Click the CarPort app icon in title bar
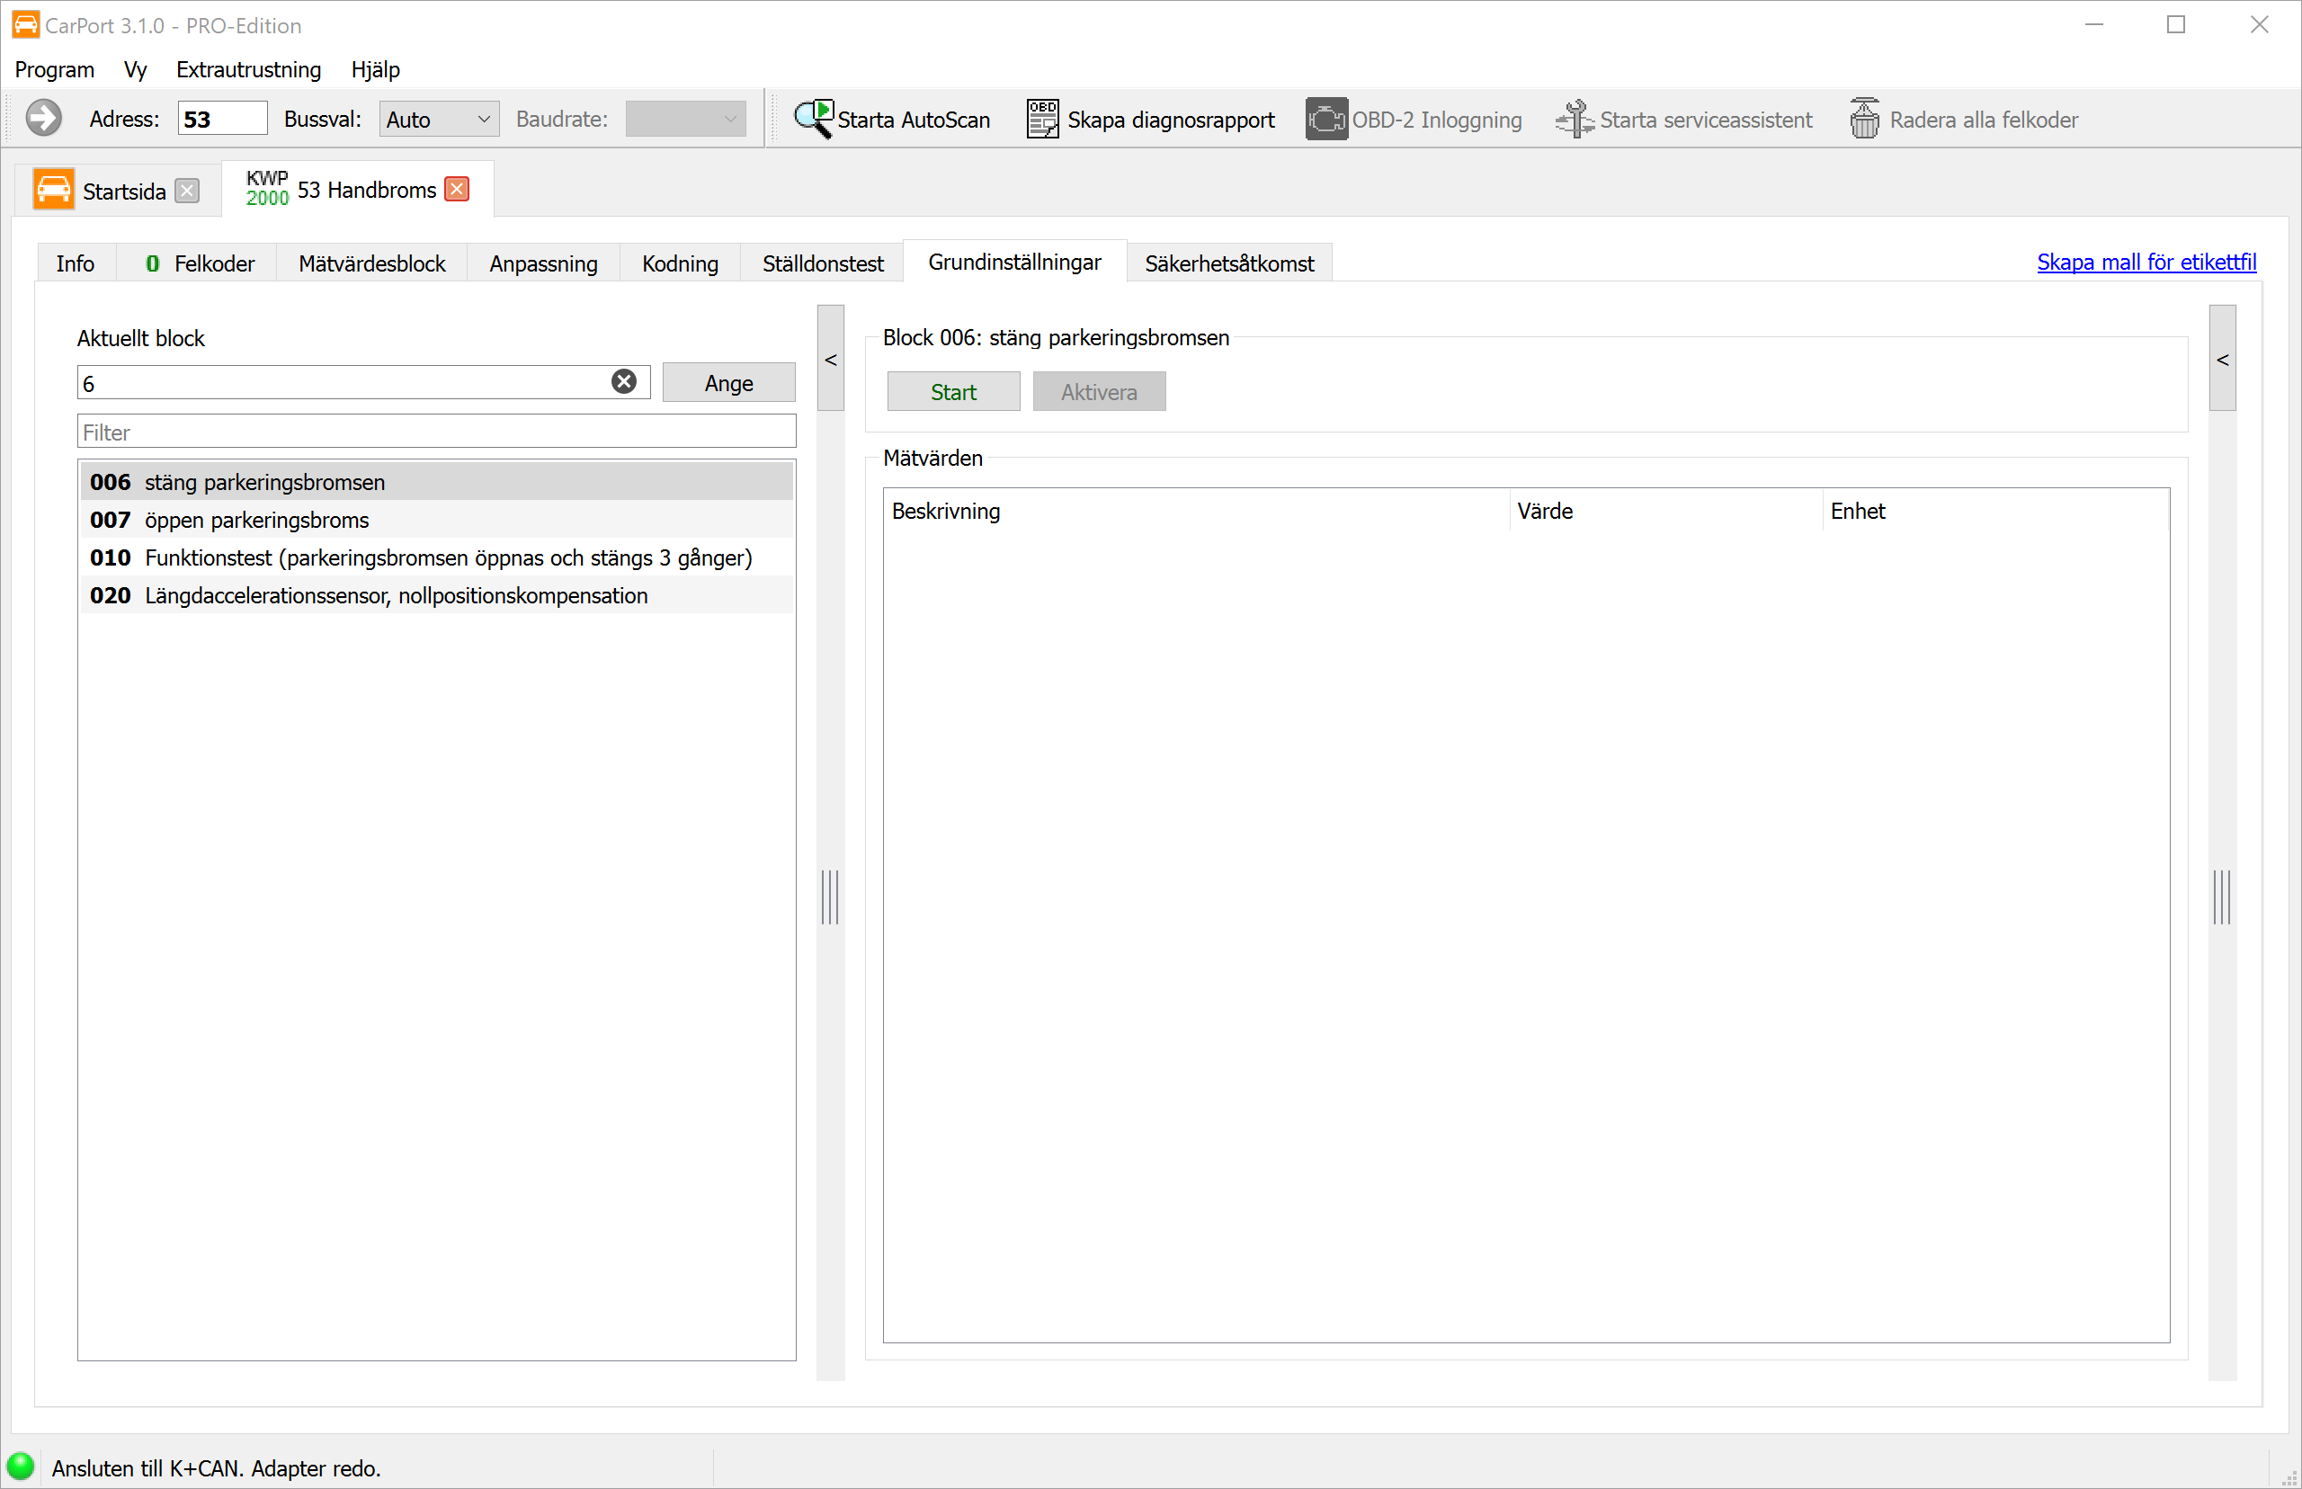 [26, 24]
